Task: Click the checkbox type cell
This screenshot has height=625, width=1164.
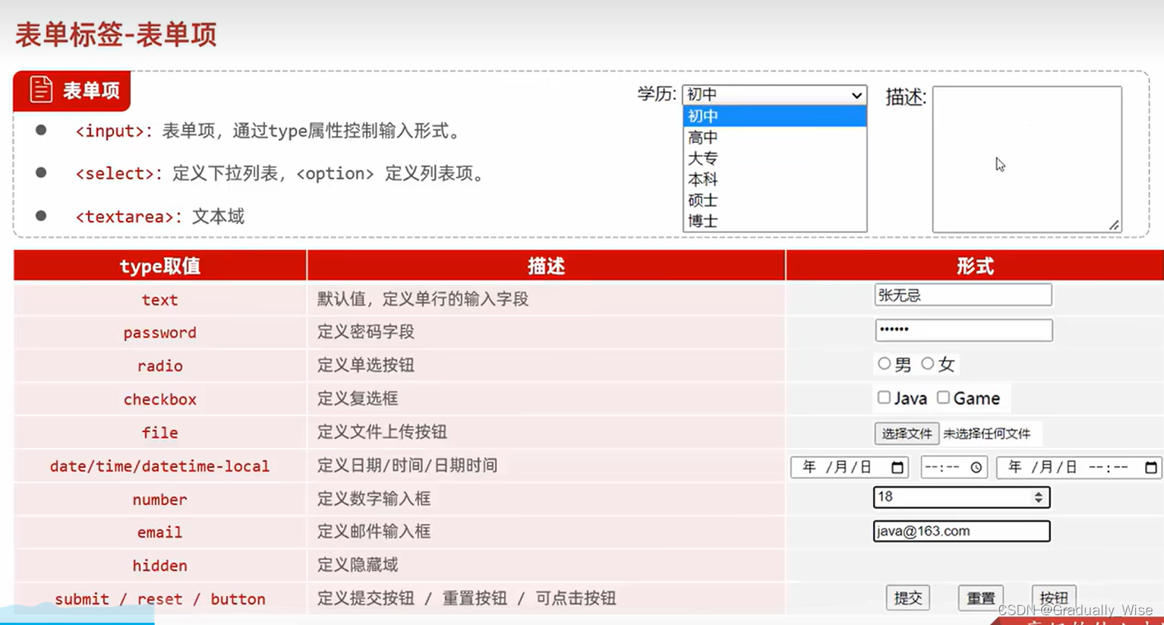Action: [160, 399]
